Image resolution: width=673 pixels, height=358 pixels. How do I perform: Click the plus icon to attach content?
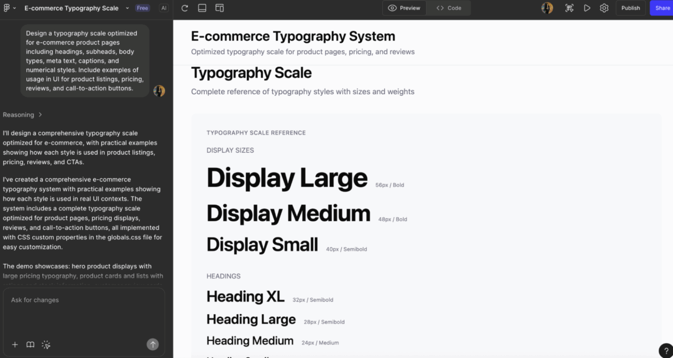pos(15,345)
